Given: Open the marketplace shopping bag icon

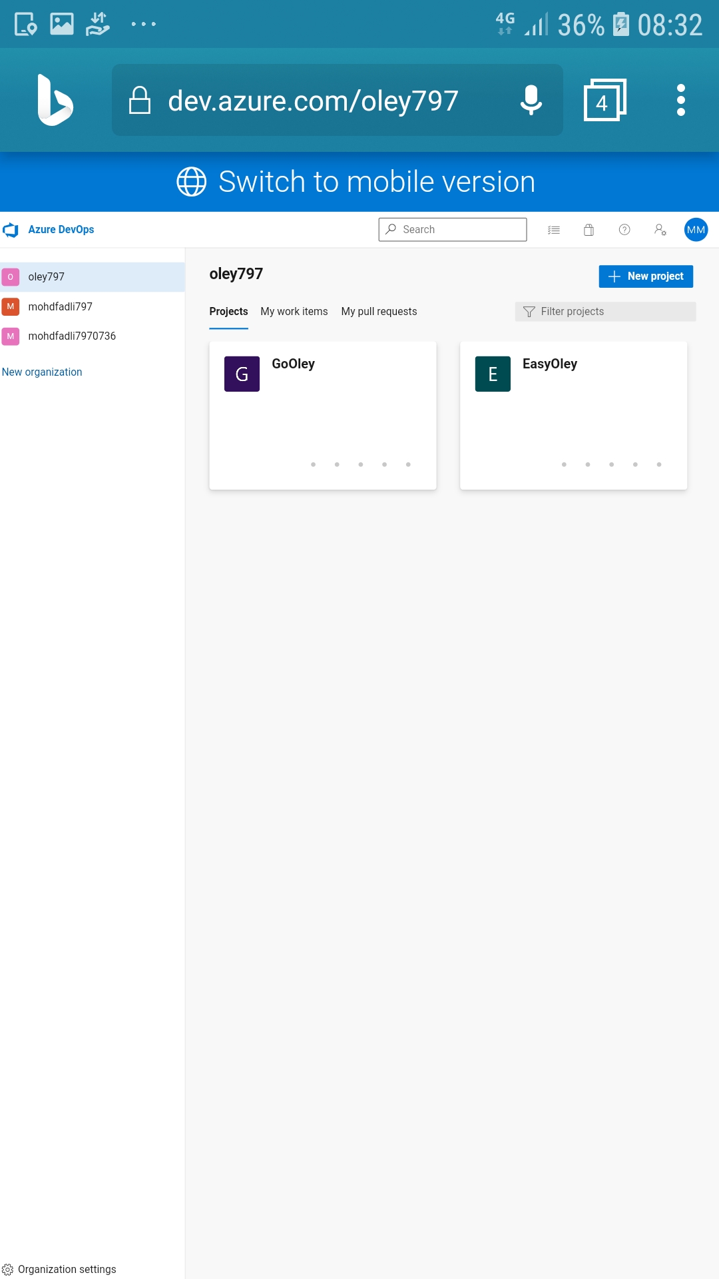Looking at the screenshot, I should (589, 230).
